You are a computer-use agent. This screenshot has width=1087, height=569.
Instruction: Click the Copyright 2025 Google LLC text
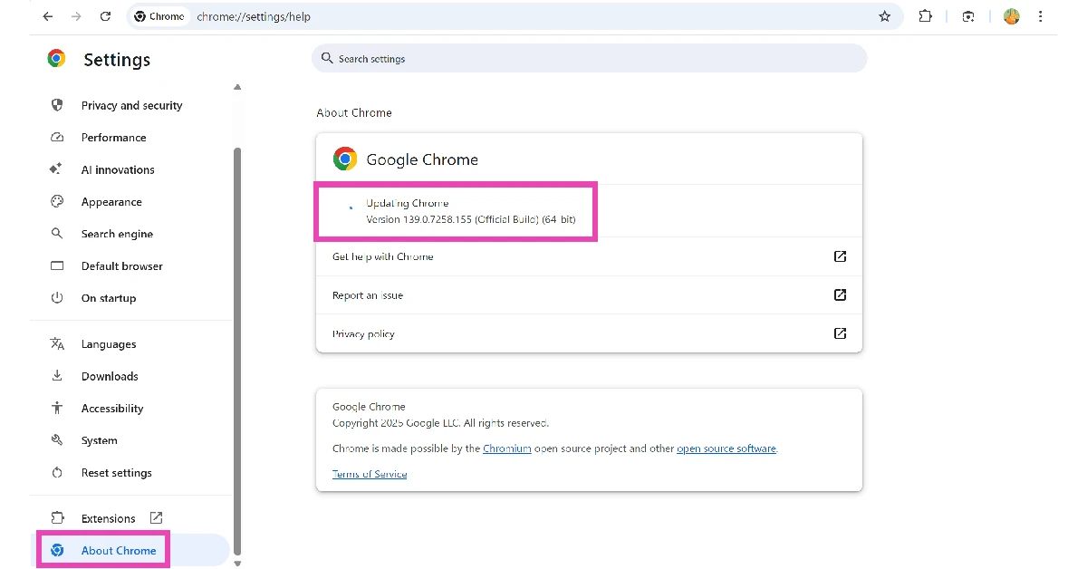click(x=441, y=422)
